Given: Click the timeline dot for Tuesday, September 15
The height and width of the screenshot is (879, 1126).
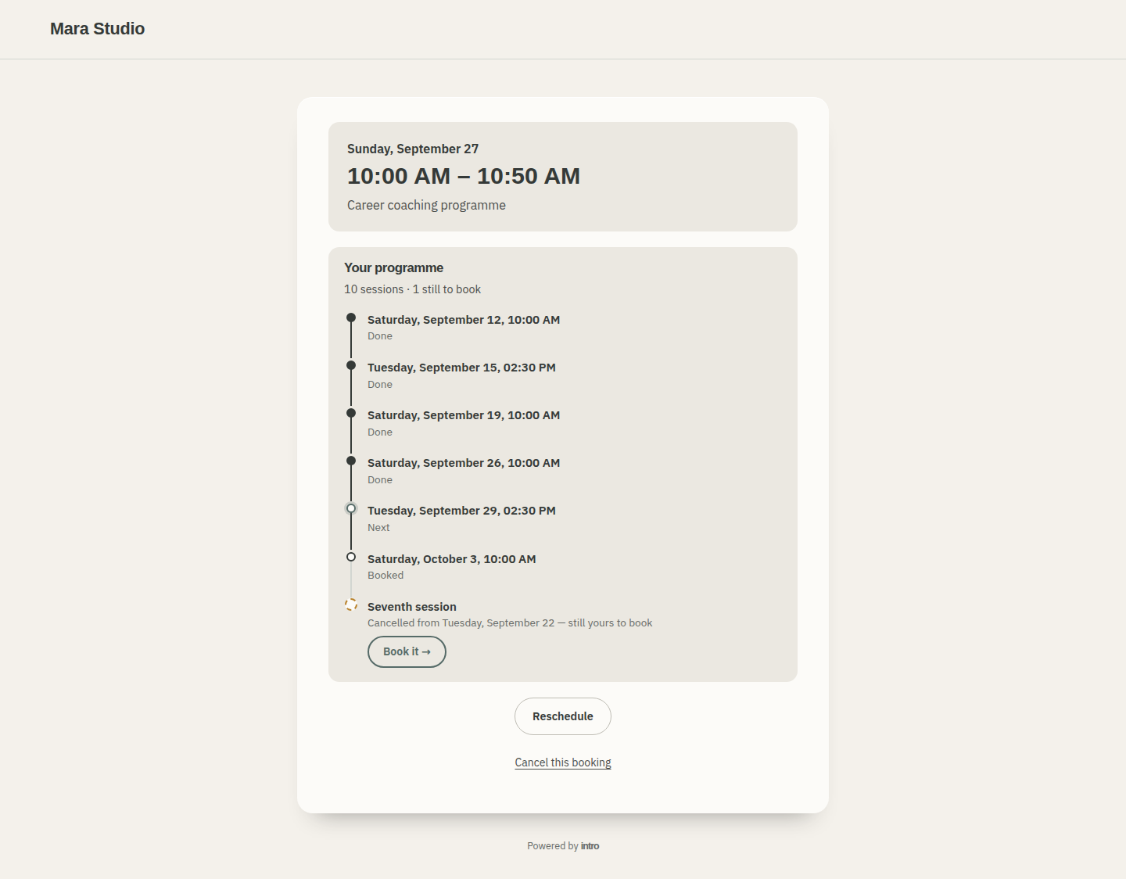Looking at the screenshot, I should click(351, 365).
